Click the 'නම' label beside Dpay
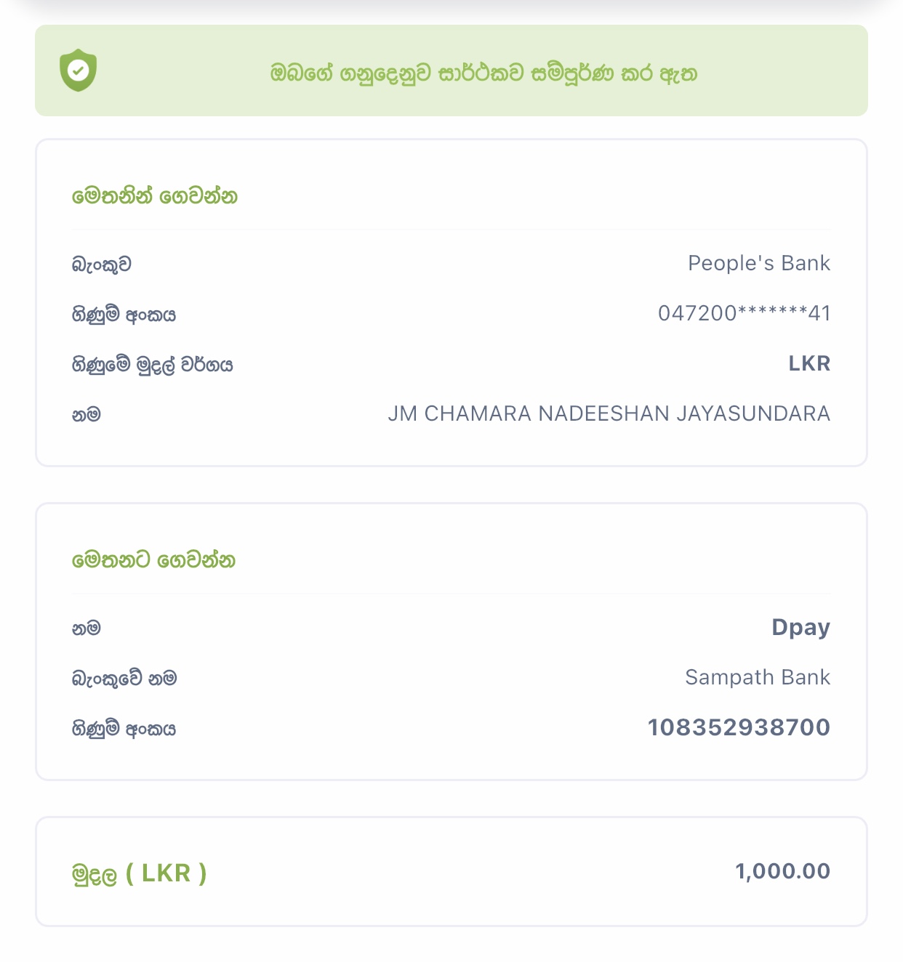This screenshot has height=962, width=903. [x=86, y=628]
